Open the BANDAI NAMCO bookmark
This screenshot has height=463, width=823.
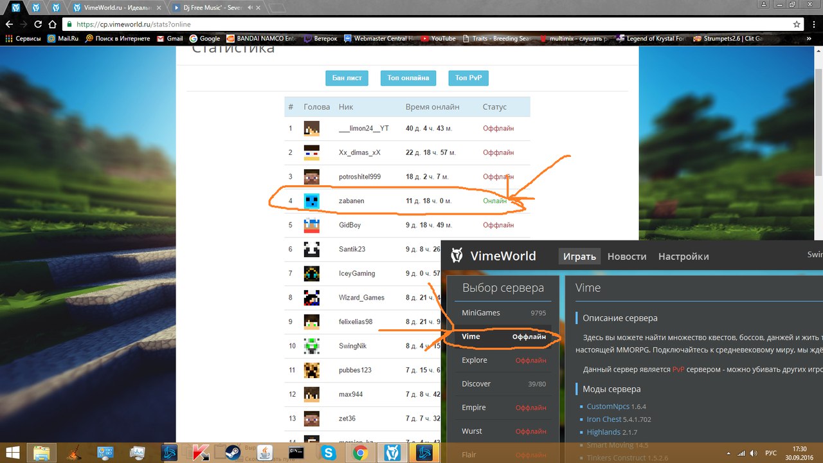coord(262,39)
